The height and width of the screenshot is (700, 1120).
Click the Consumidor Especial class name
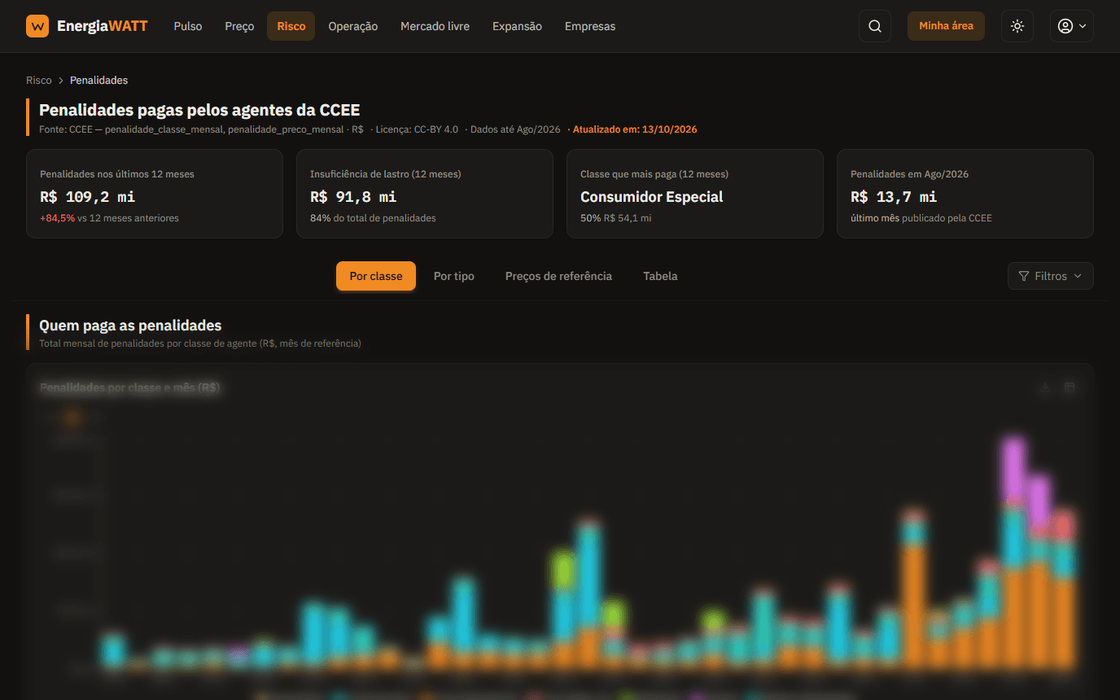click(652, 197)
